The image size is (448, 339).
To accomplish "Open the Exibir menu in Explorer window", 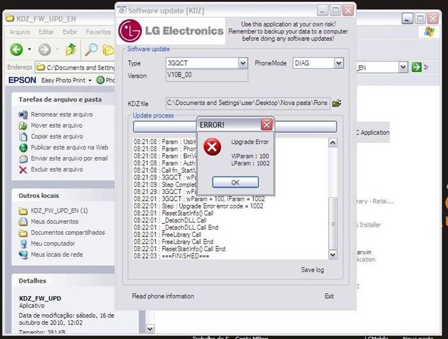I will pyautogui.click(x=70, y=32).
